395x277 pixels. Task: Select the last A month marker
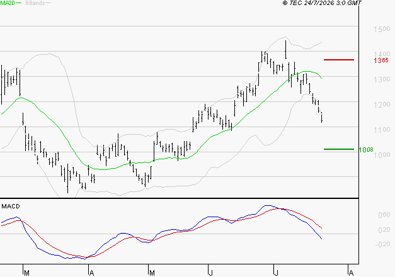coord(351,273)
